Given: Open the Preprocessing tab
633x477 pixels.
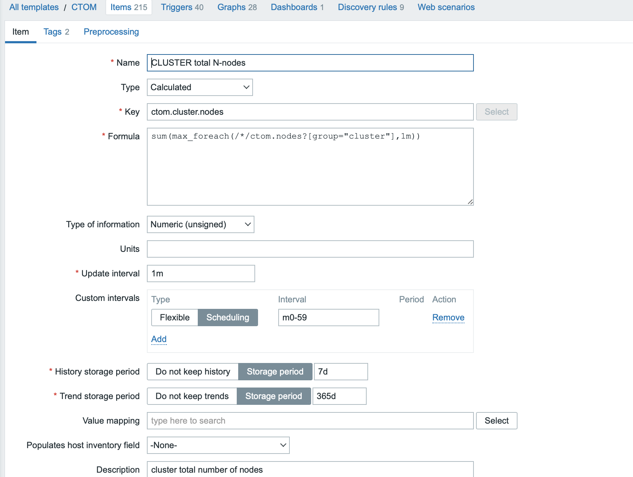Looking at the screenshot, I should pyautogui.click(x=111, y=32).
